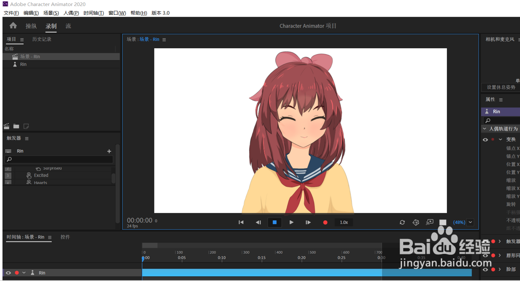The height and width of the screenshot is (281, 520).
Task: Create new folder in Project panel
Action: (x=16, y=126)
